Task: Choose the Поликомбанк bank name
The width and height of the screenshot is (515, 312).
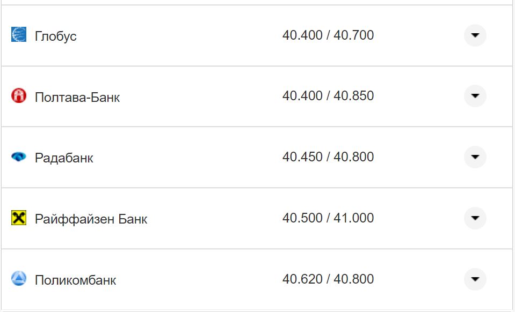Action: click(75, 280)
